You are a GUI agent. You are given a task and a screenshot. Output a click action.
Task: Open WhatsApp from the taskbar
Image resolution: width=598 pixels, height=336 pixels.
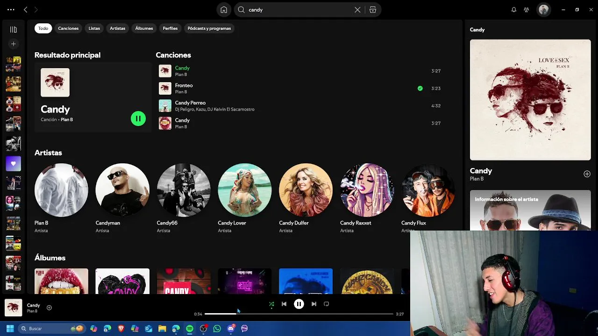(217, 329)
